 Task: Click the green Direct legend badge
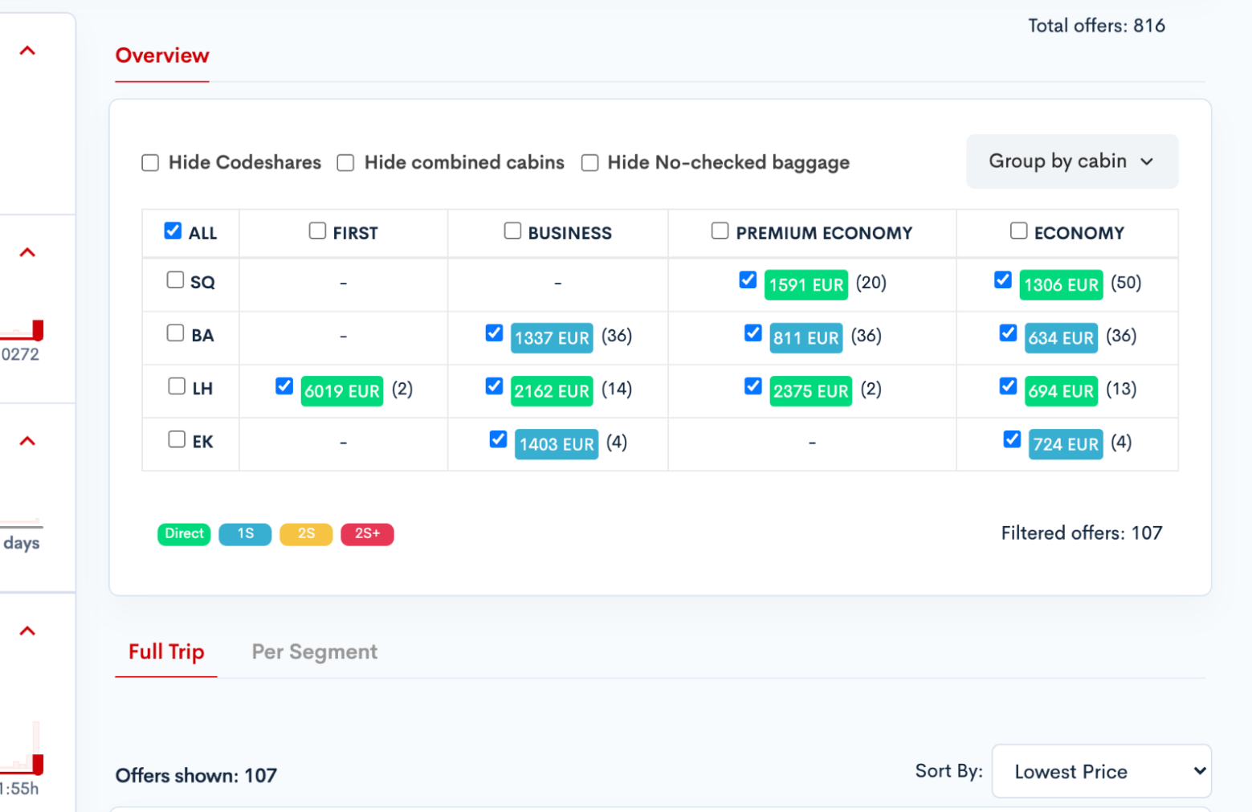click(x=184, y=534)
